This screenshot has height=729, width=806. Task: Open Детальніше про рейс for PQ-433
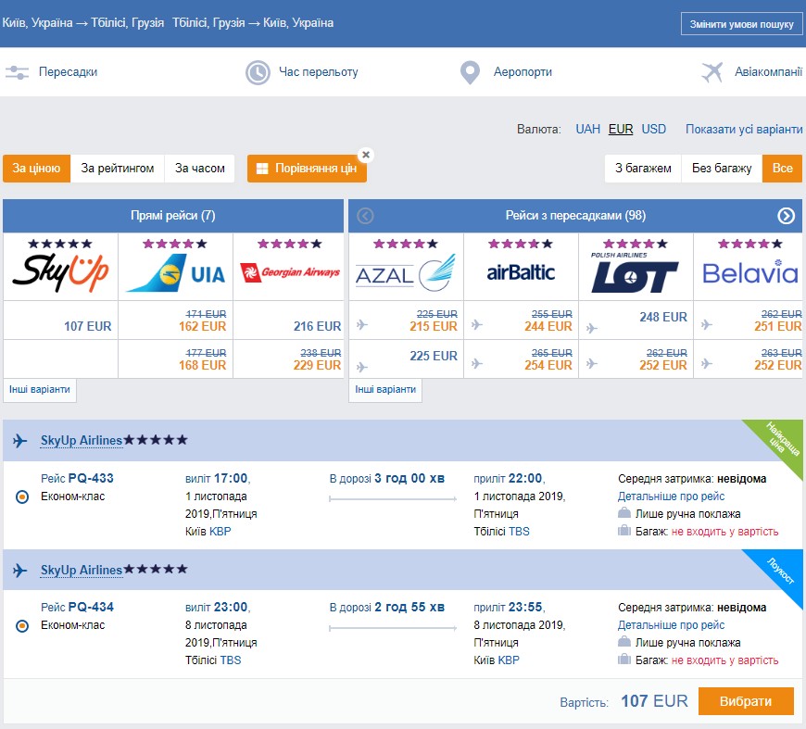tap(671, 496)
